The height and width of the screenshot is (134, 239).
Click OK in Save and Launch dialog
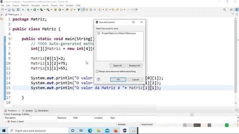pos(118,79)
